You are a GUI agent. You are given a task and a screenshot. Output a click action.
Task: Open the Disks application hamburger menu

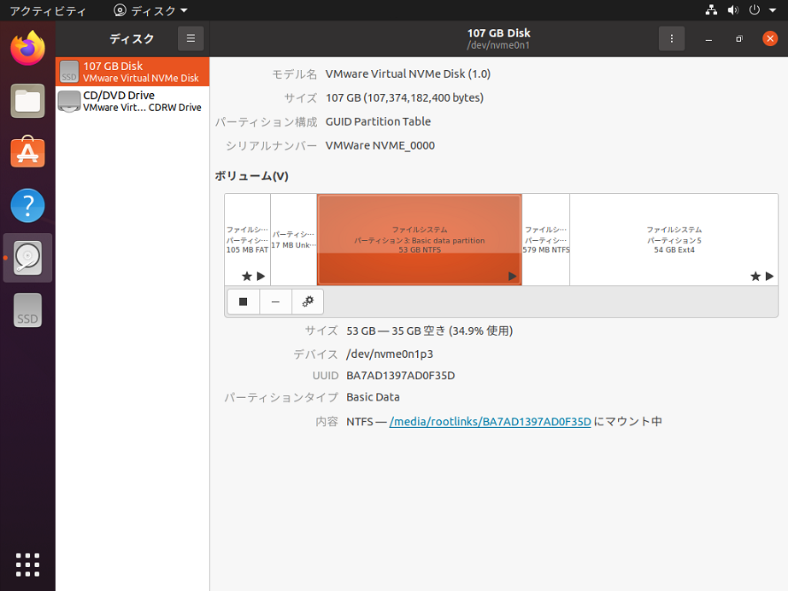[x=191, y=38]
